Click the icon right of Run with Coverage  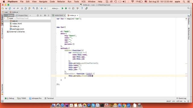pos(73,8)
